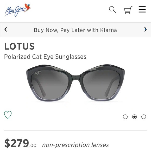Viewport: 151px width, 151px height.
Task: Click the left lens below the script logo
Action: click(x=50, y=87)
